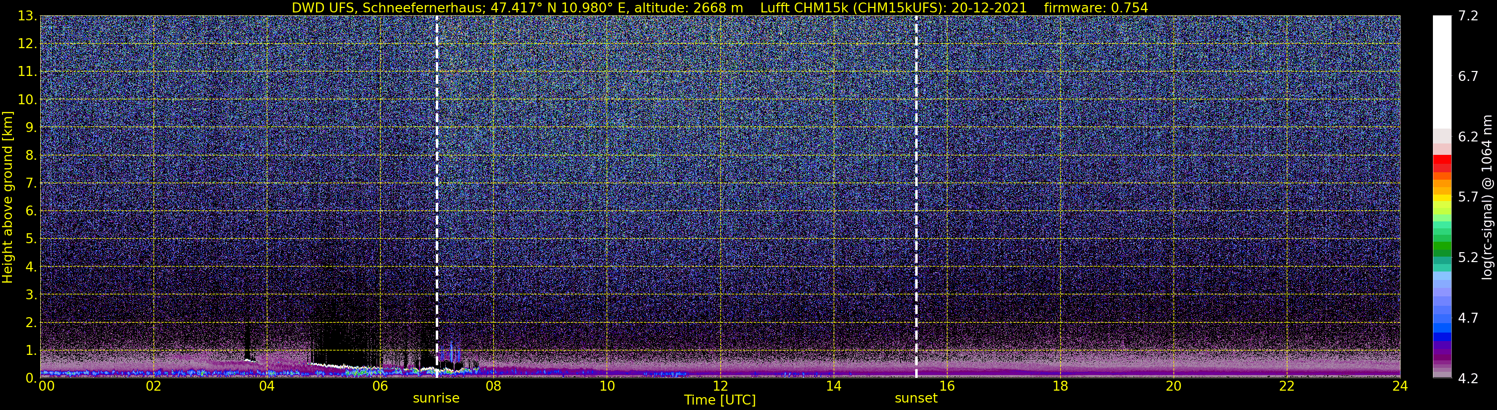The width and height of the screenshot is (1497, 410).
Task: Click the time axis tick label '12'
Action: click(x=720, y=386)
